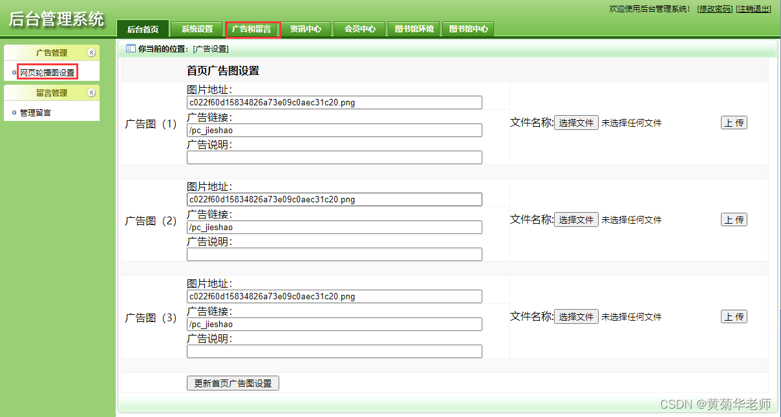Viewport: 781px width, 417px height.
Task: Open 管理留言 in the sidebar
Action: (36, 112)
